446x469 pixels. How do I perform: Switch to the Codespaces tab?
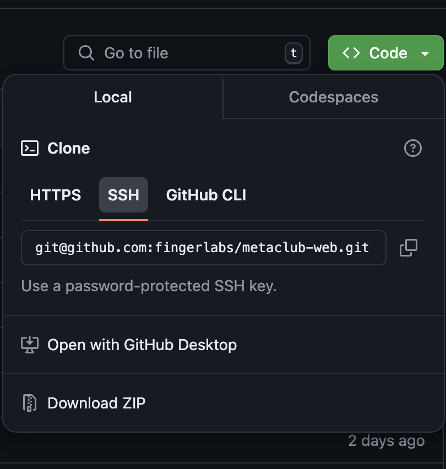point(333,97)
